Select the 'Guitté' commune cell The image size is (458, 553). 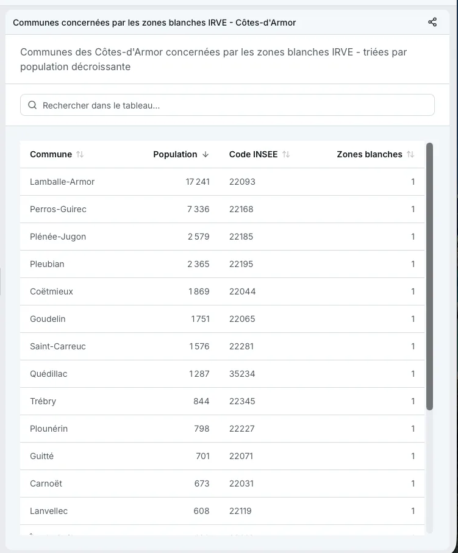(41, 456)
